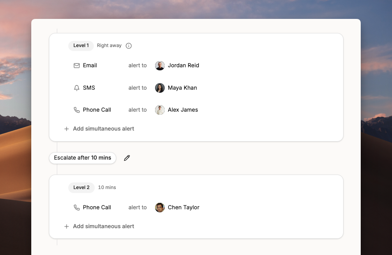Click the Email channel label

click(x=90, y=66)
